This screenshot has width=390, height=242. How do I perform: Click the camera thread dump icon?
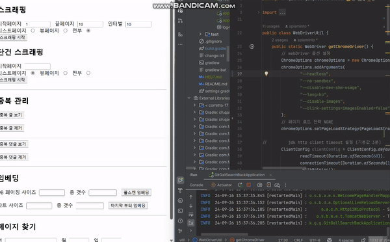pos(259,185)
